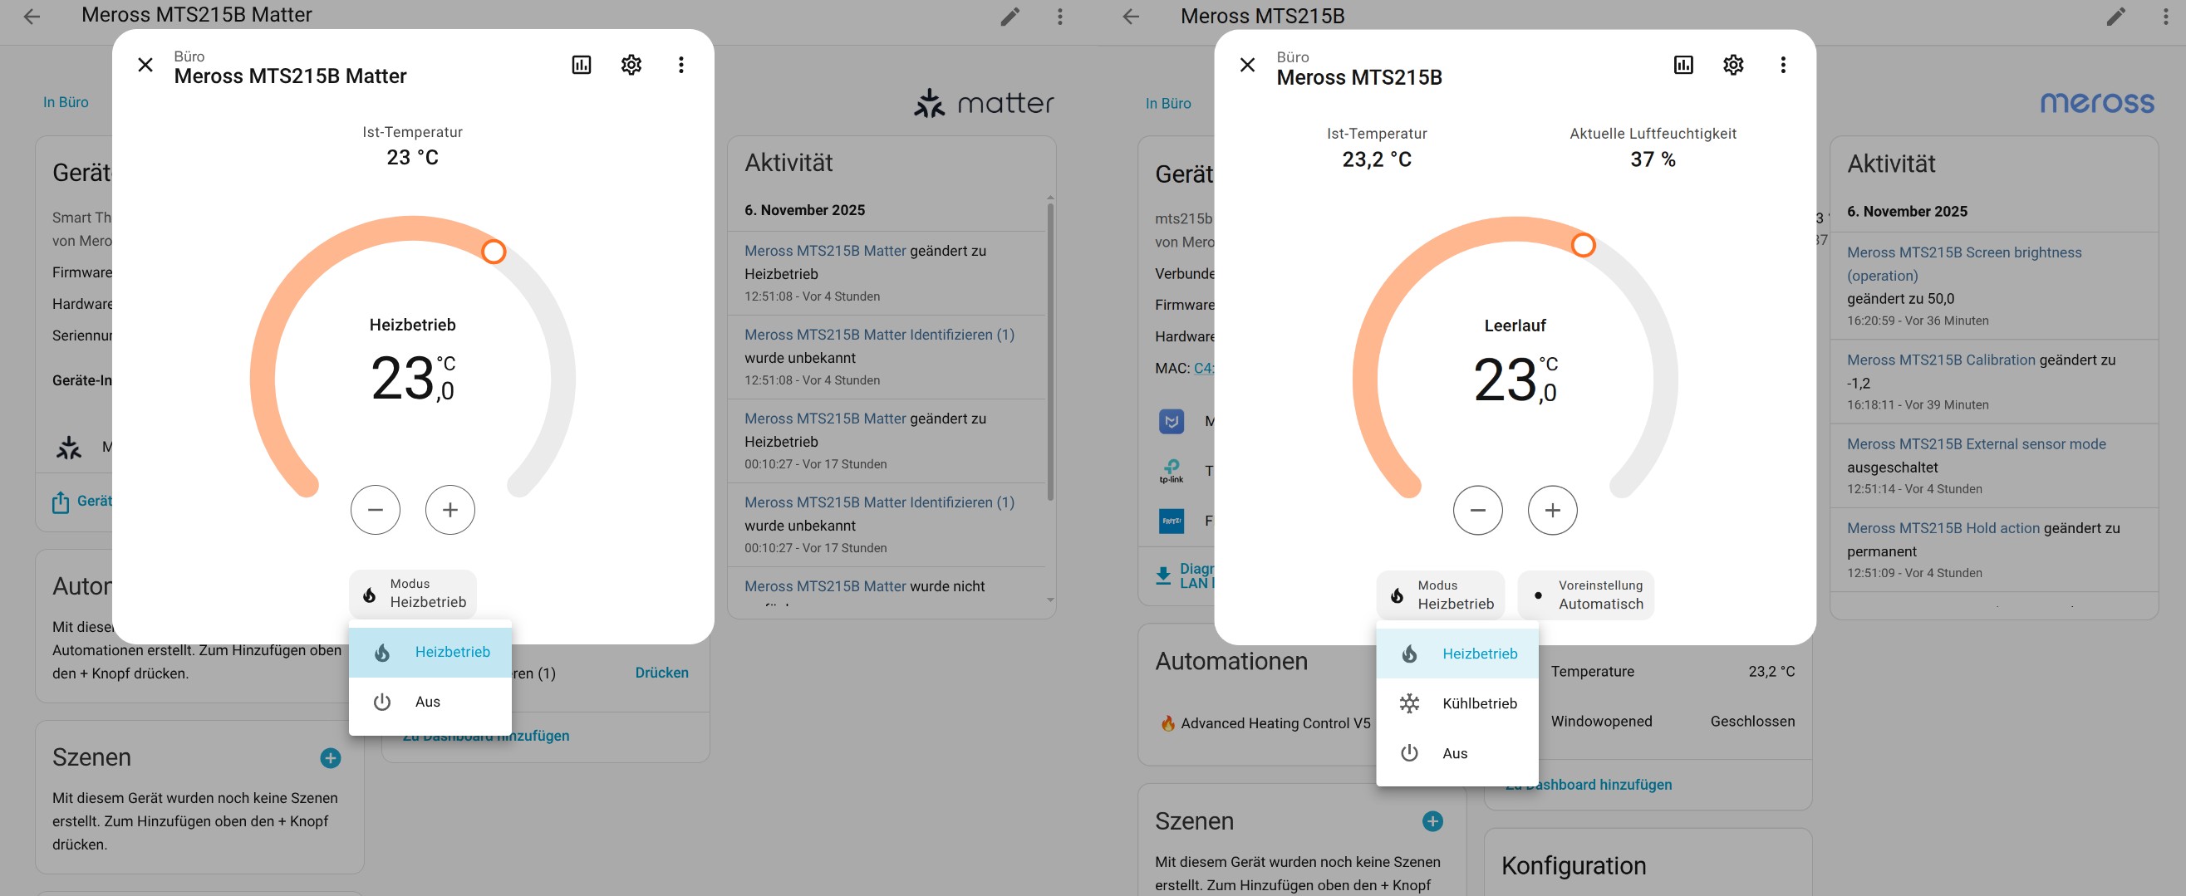Open settings gear in Meross MTS215B dialog
The image size is (2186, 896).
pos(1734,66)
